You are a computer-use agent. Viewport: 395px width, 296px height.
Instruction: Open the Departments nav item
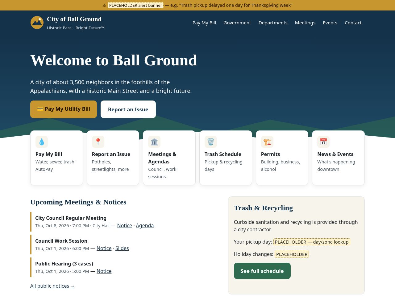click(x=273, y=23)
